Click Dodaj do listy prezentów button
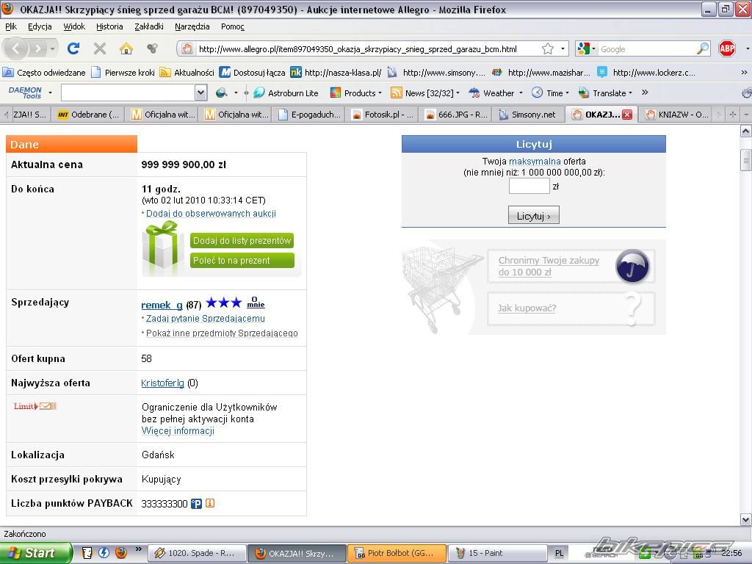This screenshot has height=564, width=752. [x=242, y=241]
